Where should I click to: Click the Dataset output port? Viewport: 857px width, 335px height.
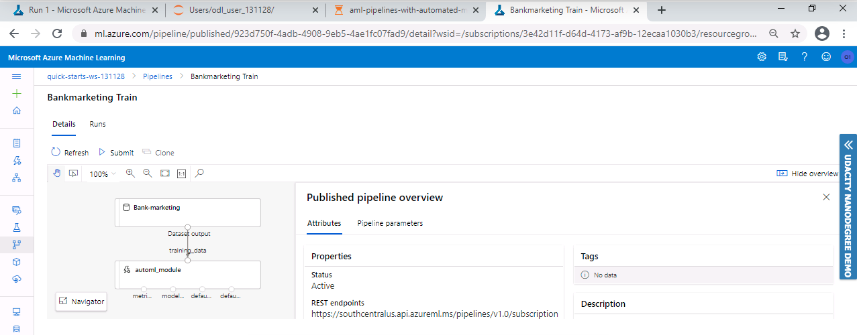188,227
